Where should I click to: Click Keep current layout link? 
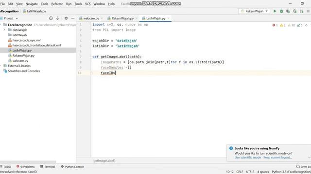(x=277, y=158)
